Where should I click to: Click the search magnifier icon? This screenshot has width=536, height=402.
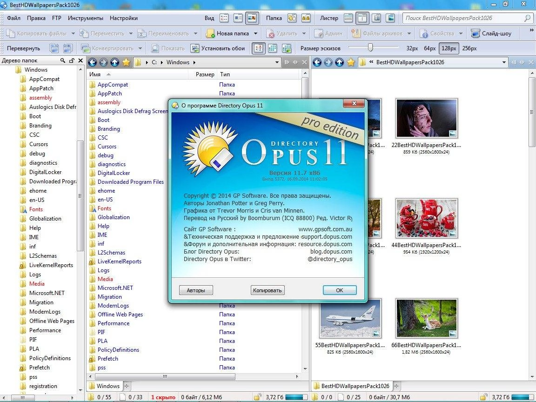click(528, 18)
